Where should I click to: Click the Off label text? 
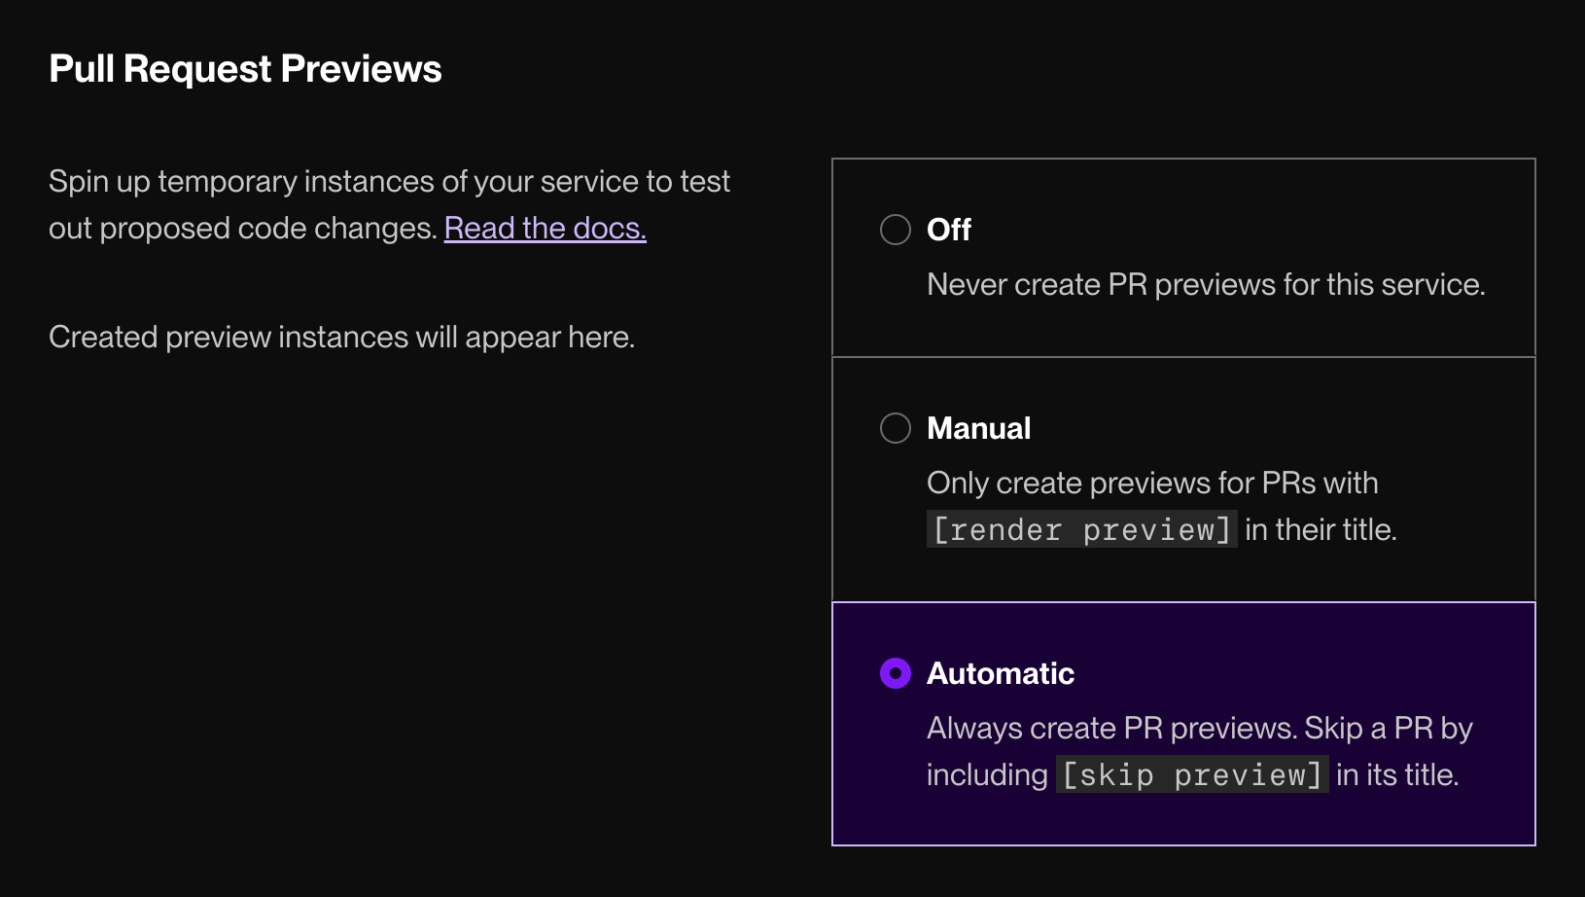[x=949, y=230]
